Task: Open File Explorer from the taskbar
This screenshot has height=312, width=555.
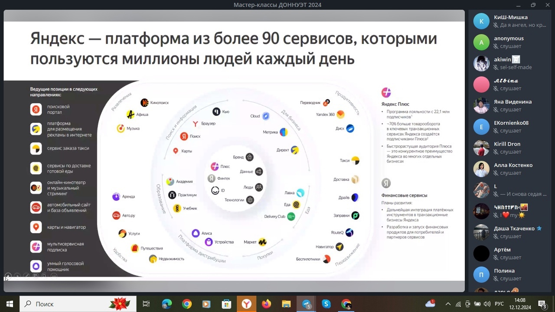Action: click(286, 304)
